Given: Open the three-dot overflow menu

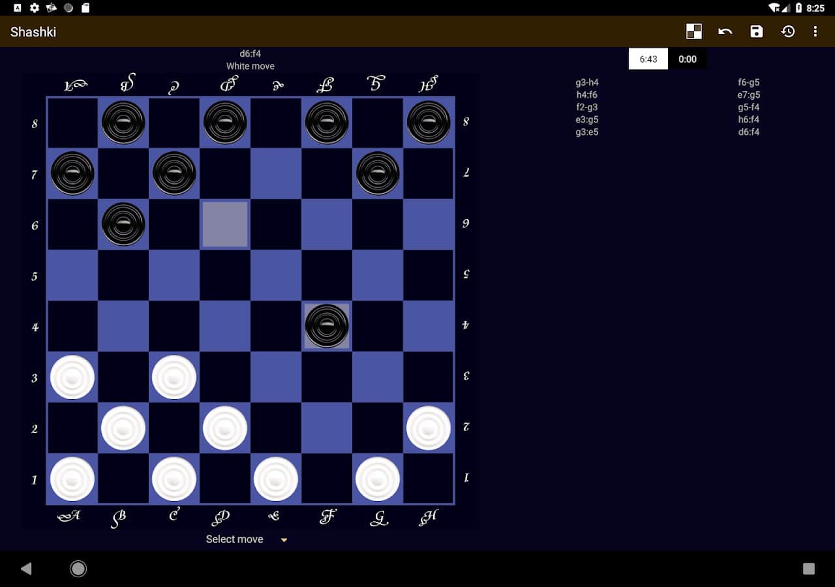Looking at the screenshot, I should coord(815,31).
